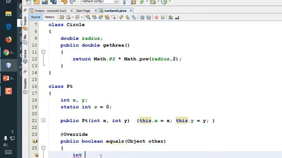Launch Microsoft Edge from taskbar
Viewport: 282px width, 158px height.
tap(8, 26)
